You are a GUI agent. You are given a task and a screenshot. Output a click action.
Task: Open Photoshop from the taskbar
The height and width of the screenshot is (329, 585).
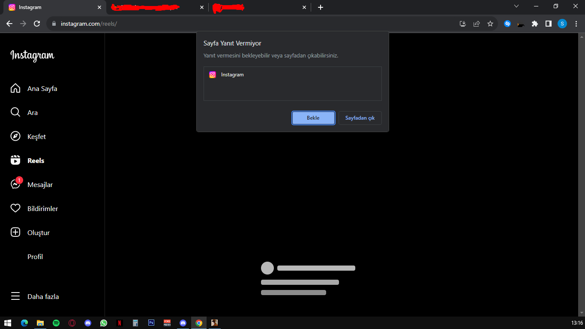(151, 323)
